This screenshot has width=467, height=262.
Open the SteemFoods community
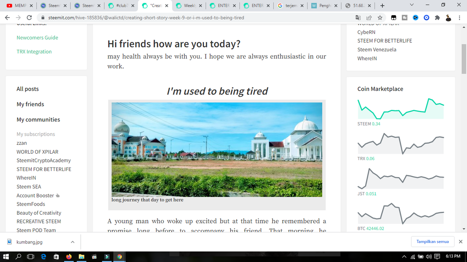(31, 204)
